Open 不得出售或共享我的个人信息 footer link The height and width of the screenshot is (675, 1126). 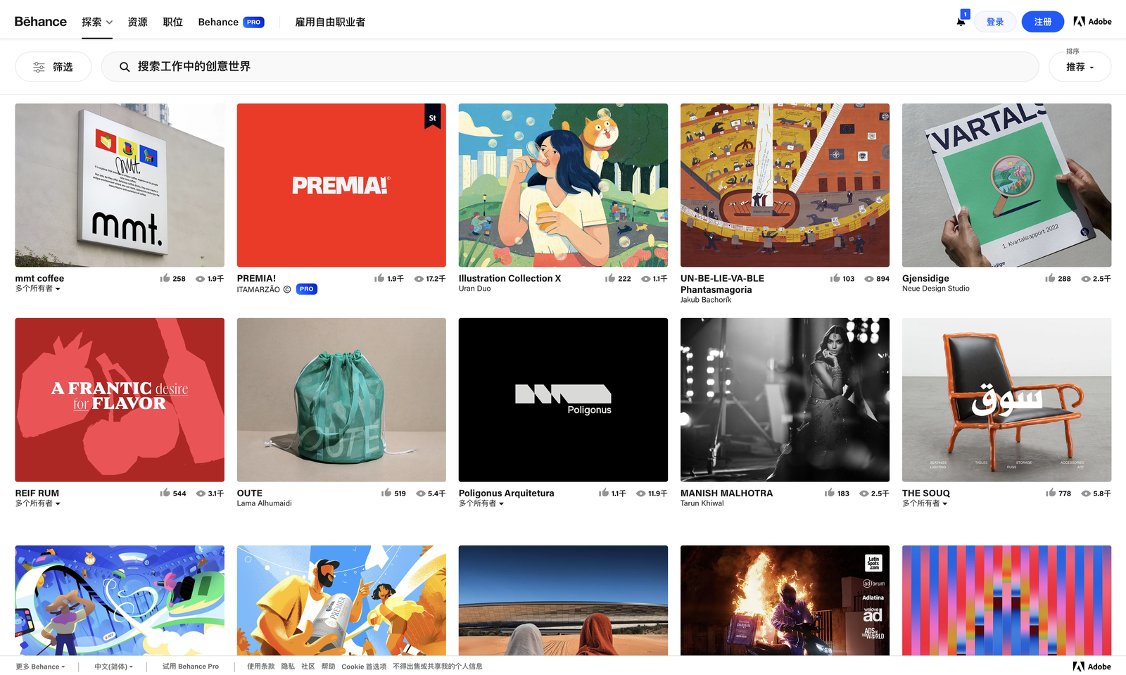pyautogui.click(x=438, y=667)
